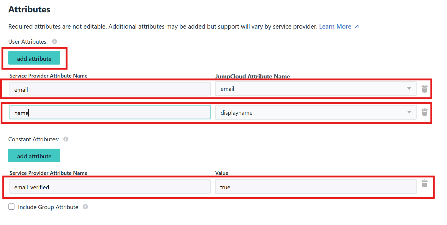447x225 pixels.
Task: Delete the name/displayname row via trash icon
Action: 425,112
